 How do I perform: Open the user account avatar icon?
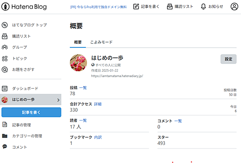[x=234, y=7]
